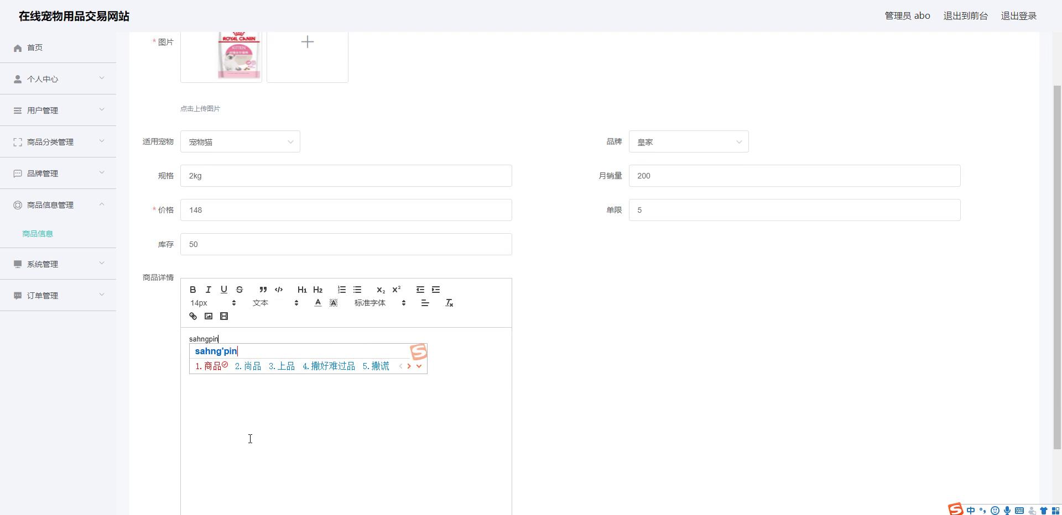Screen dimensions: 1062x515
Task: Click the 退出登录 link
Action: [x=1018, y=16]
